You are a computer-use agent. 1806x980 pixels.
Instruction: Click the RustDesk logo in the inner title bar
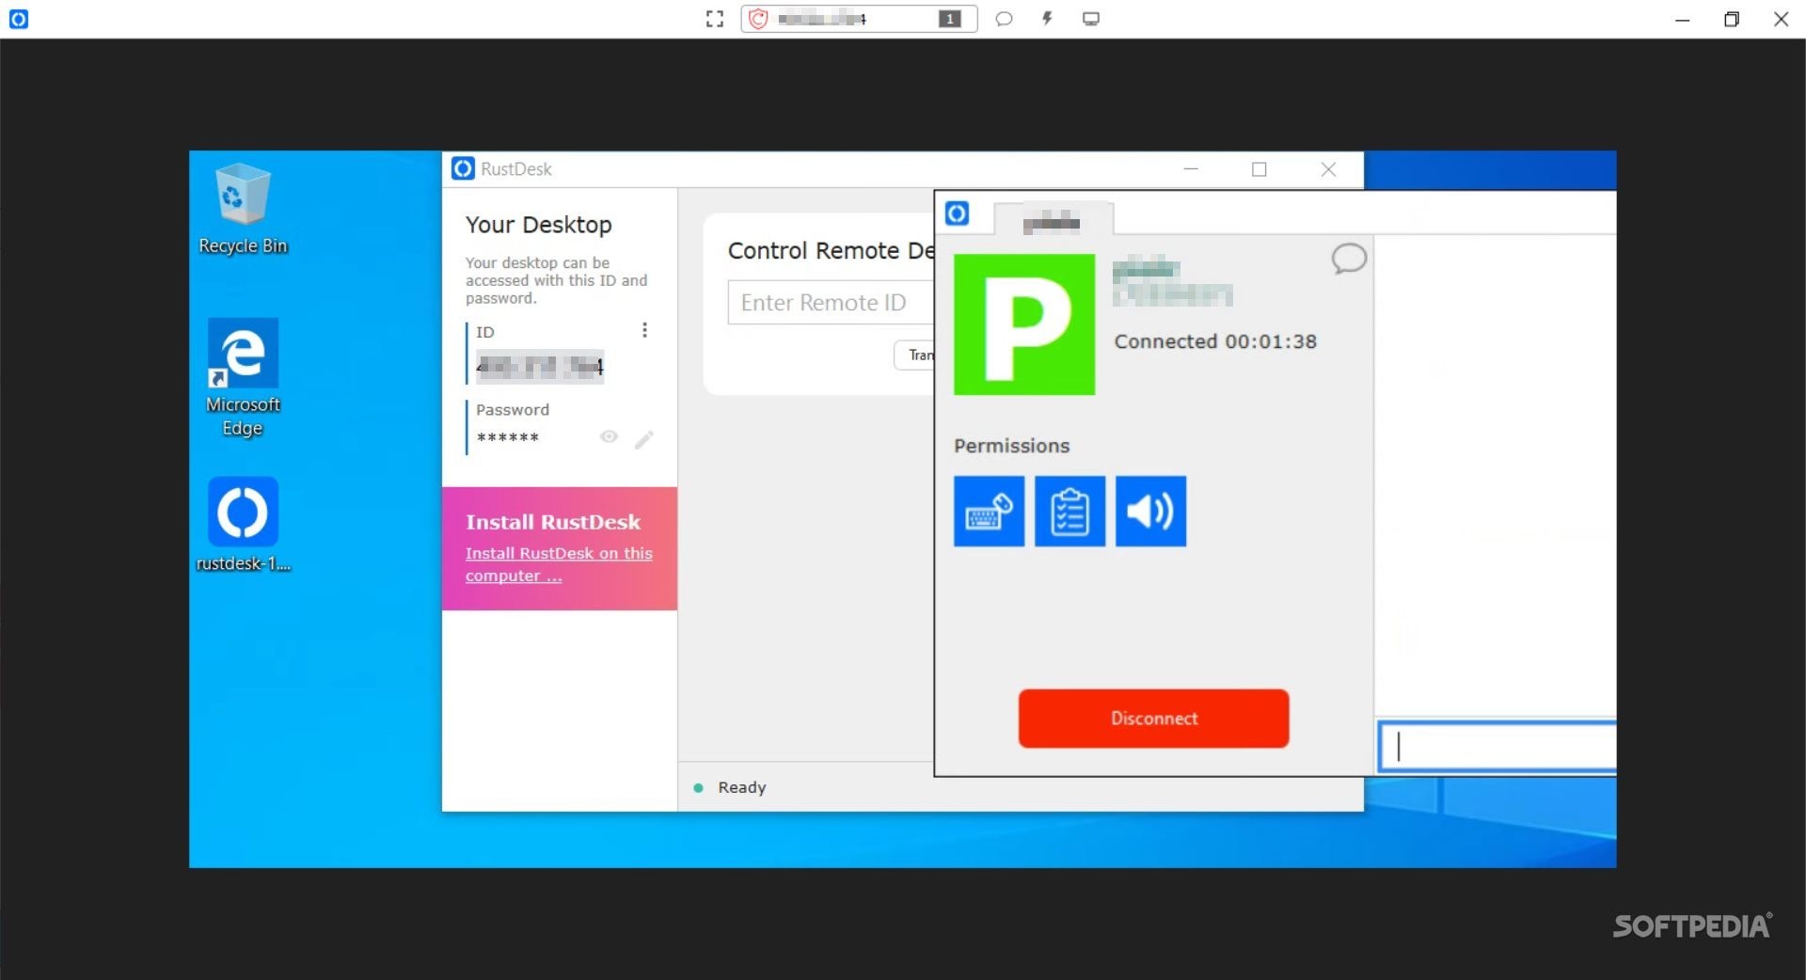pos(463,168)
